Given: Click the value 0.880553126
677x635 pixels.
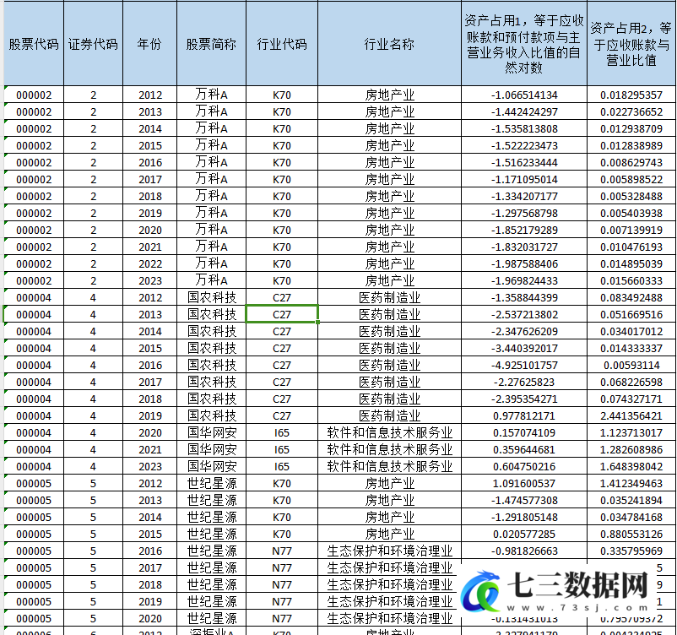Looking at the screenshot, I should point(631,534).
